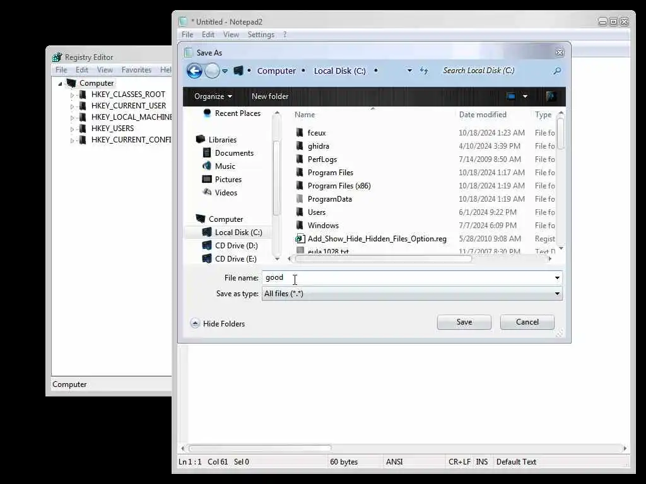Select the Program Files folder icon

click(x=300, y=172)
